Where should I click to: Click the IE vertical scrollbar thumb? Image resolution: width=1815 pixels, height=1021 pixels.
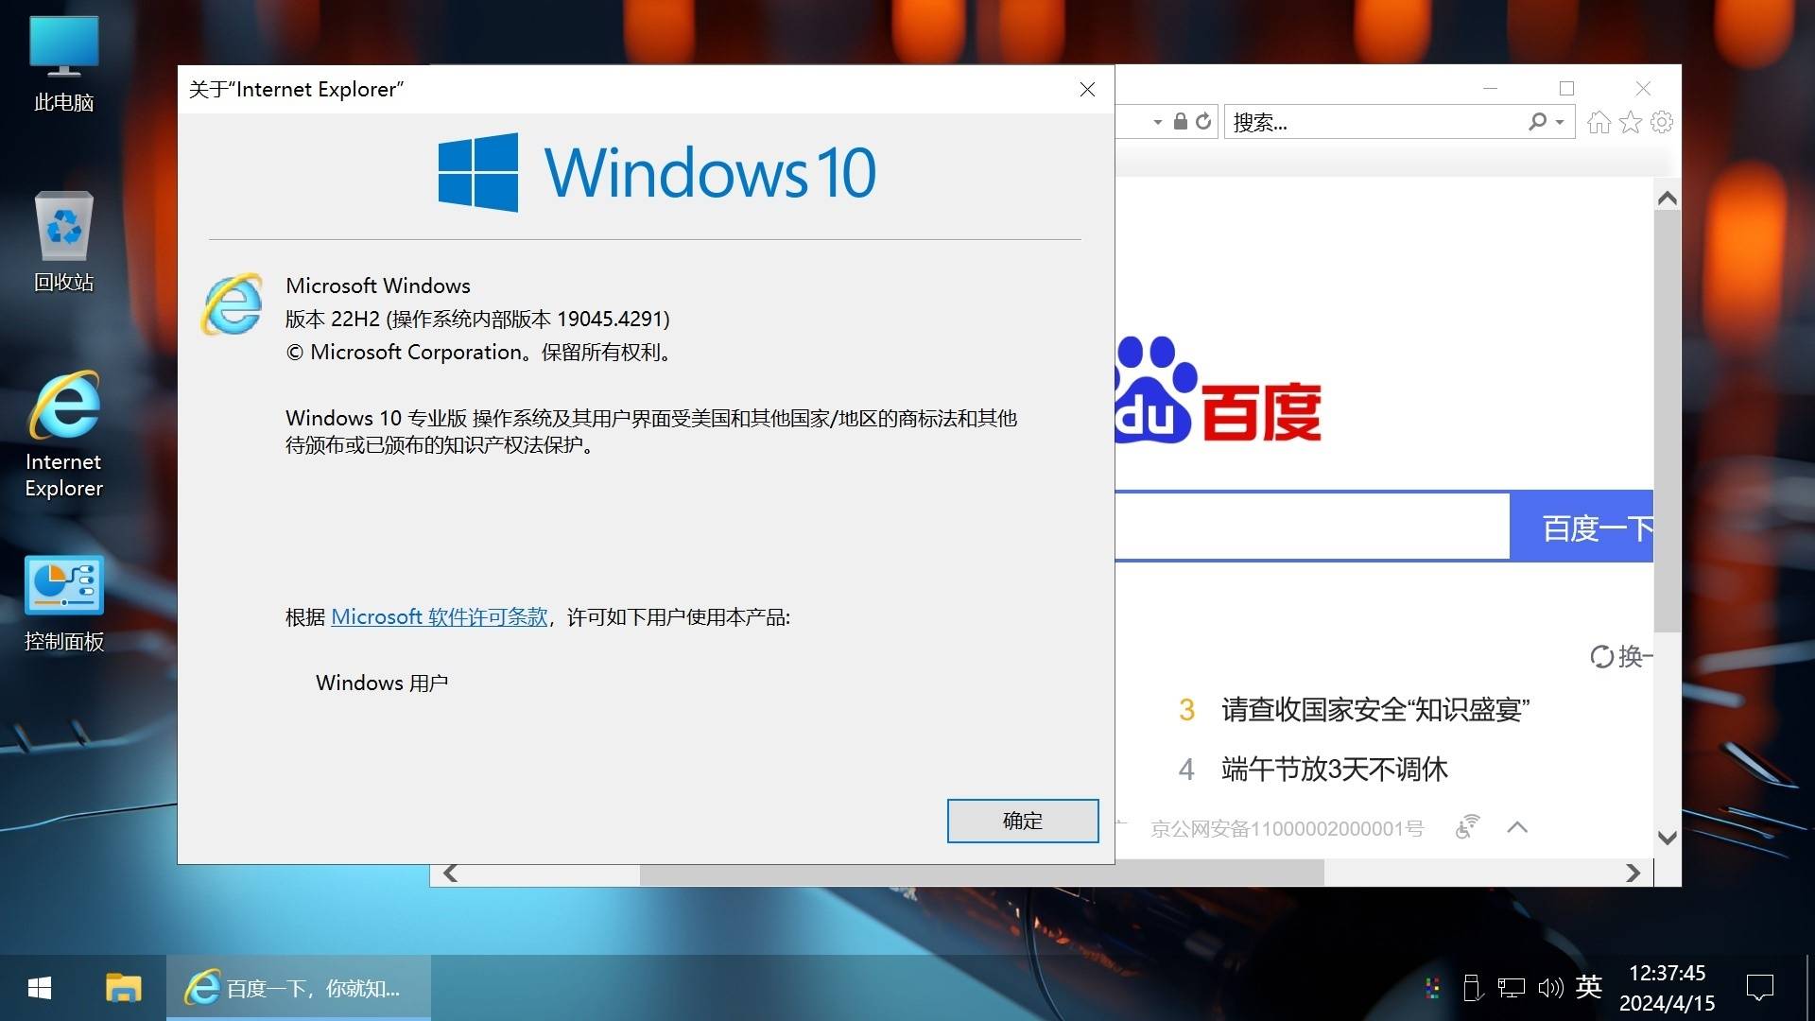click(1668, 421)
